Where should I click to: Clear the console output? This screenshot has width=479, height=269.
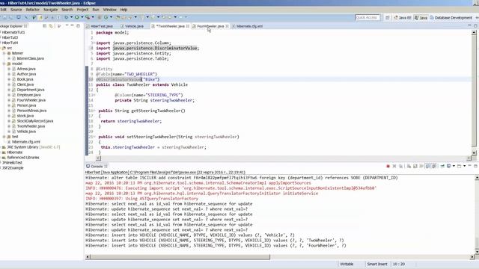point(409,166)
